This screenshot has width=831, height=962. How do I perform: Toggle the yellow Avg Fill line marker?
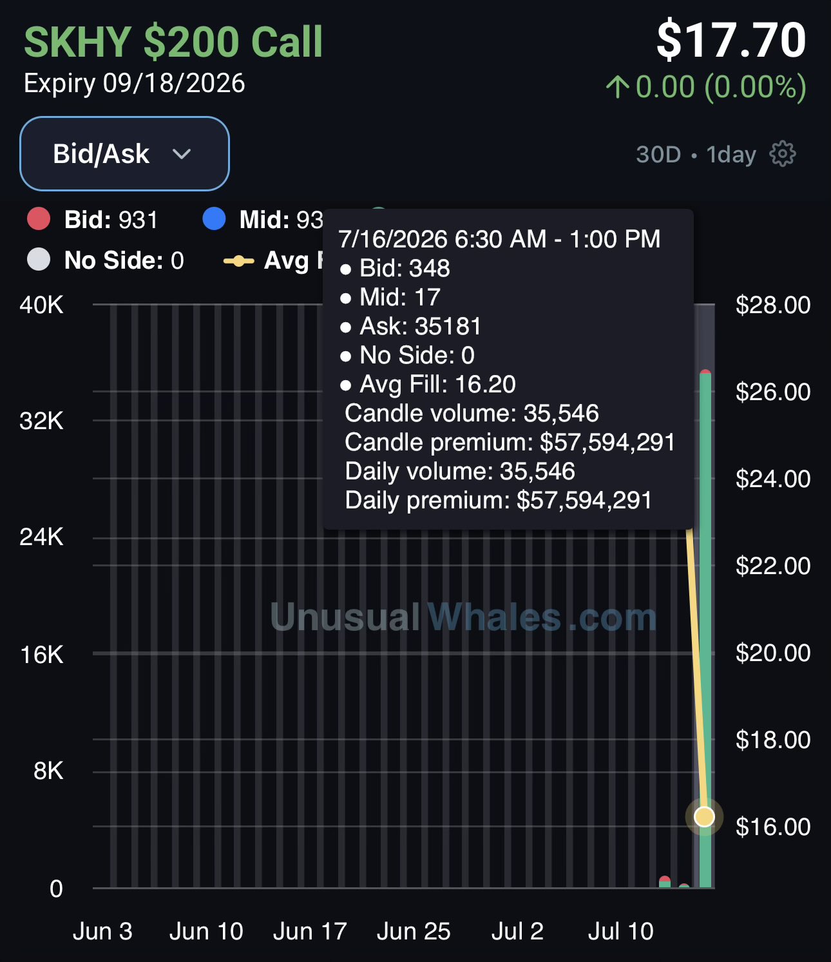[238, 261]
